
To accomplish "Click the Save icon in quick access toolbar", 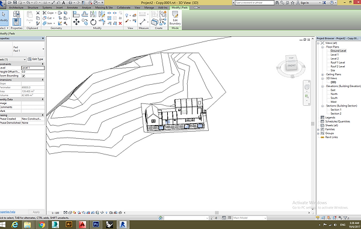I will [x=15, y=2].
